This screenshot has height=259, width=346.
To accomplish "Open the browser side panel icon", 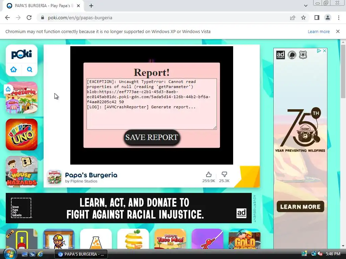I will pyautogui.click(x=317, y=18).
